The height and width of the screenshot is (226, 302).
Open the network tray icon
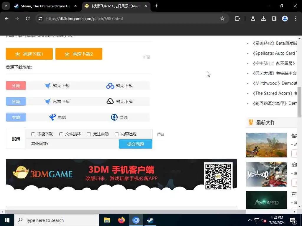pos(257,220)
